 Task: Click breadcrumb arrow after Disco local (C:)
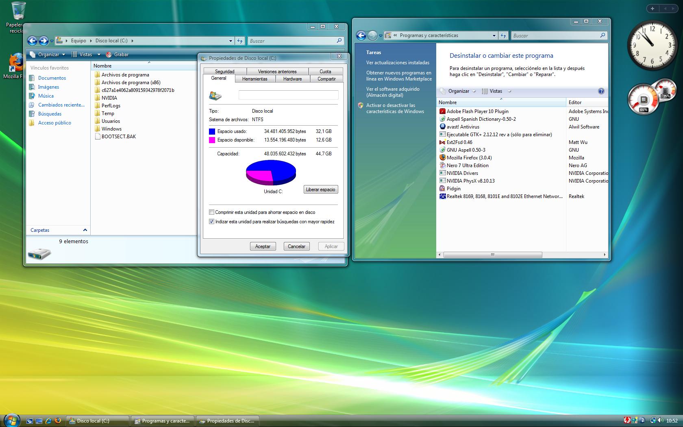click(x=132, y=41)
